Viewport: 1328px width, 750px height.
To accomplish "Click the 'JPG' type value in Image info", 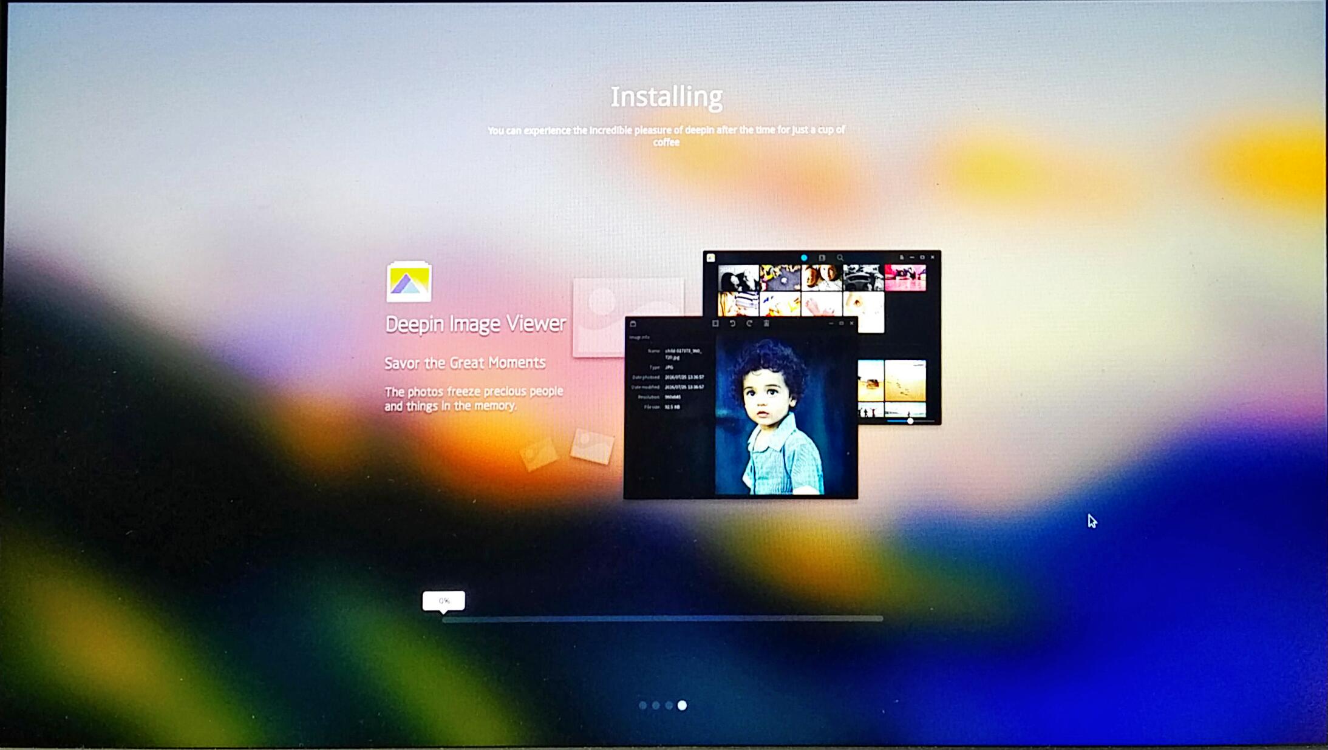I will (669, 367).
